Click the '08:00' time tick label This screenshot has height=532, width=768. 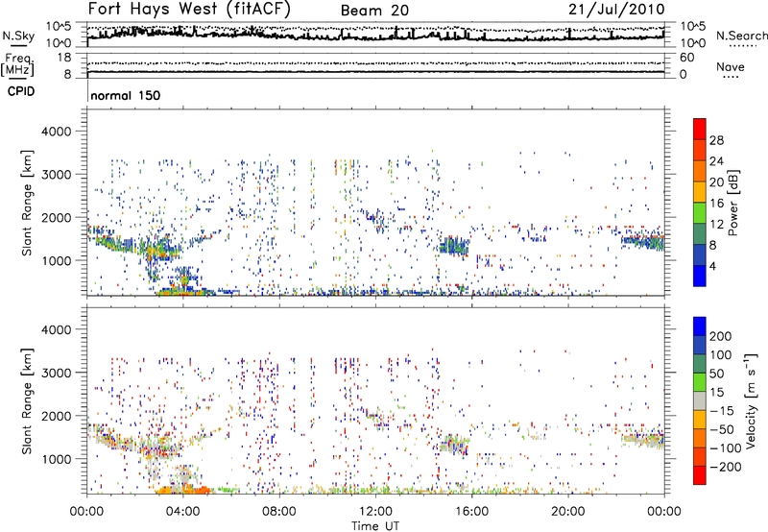(279, 511)
